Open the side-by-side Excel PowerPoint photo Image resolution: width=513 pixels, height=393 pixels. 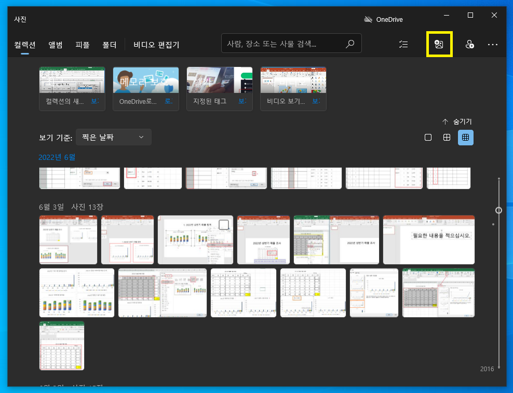(336, 239)
